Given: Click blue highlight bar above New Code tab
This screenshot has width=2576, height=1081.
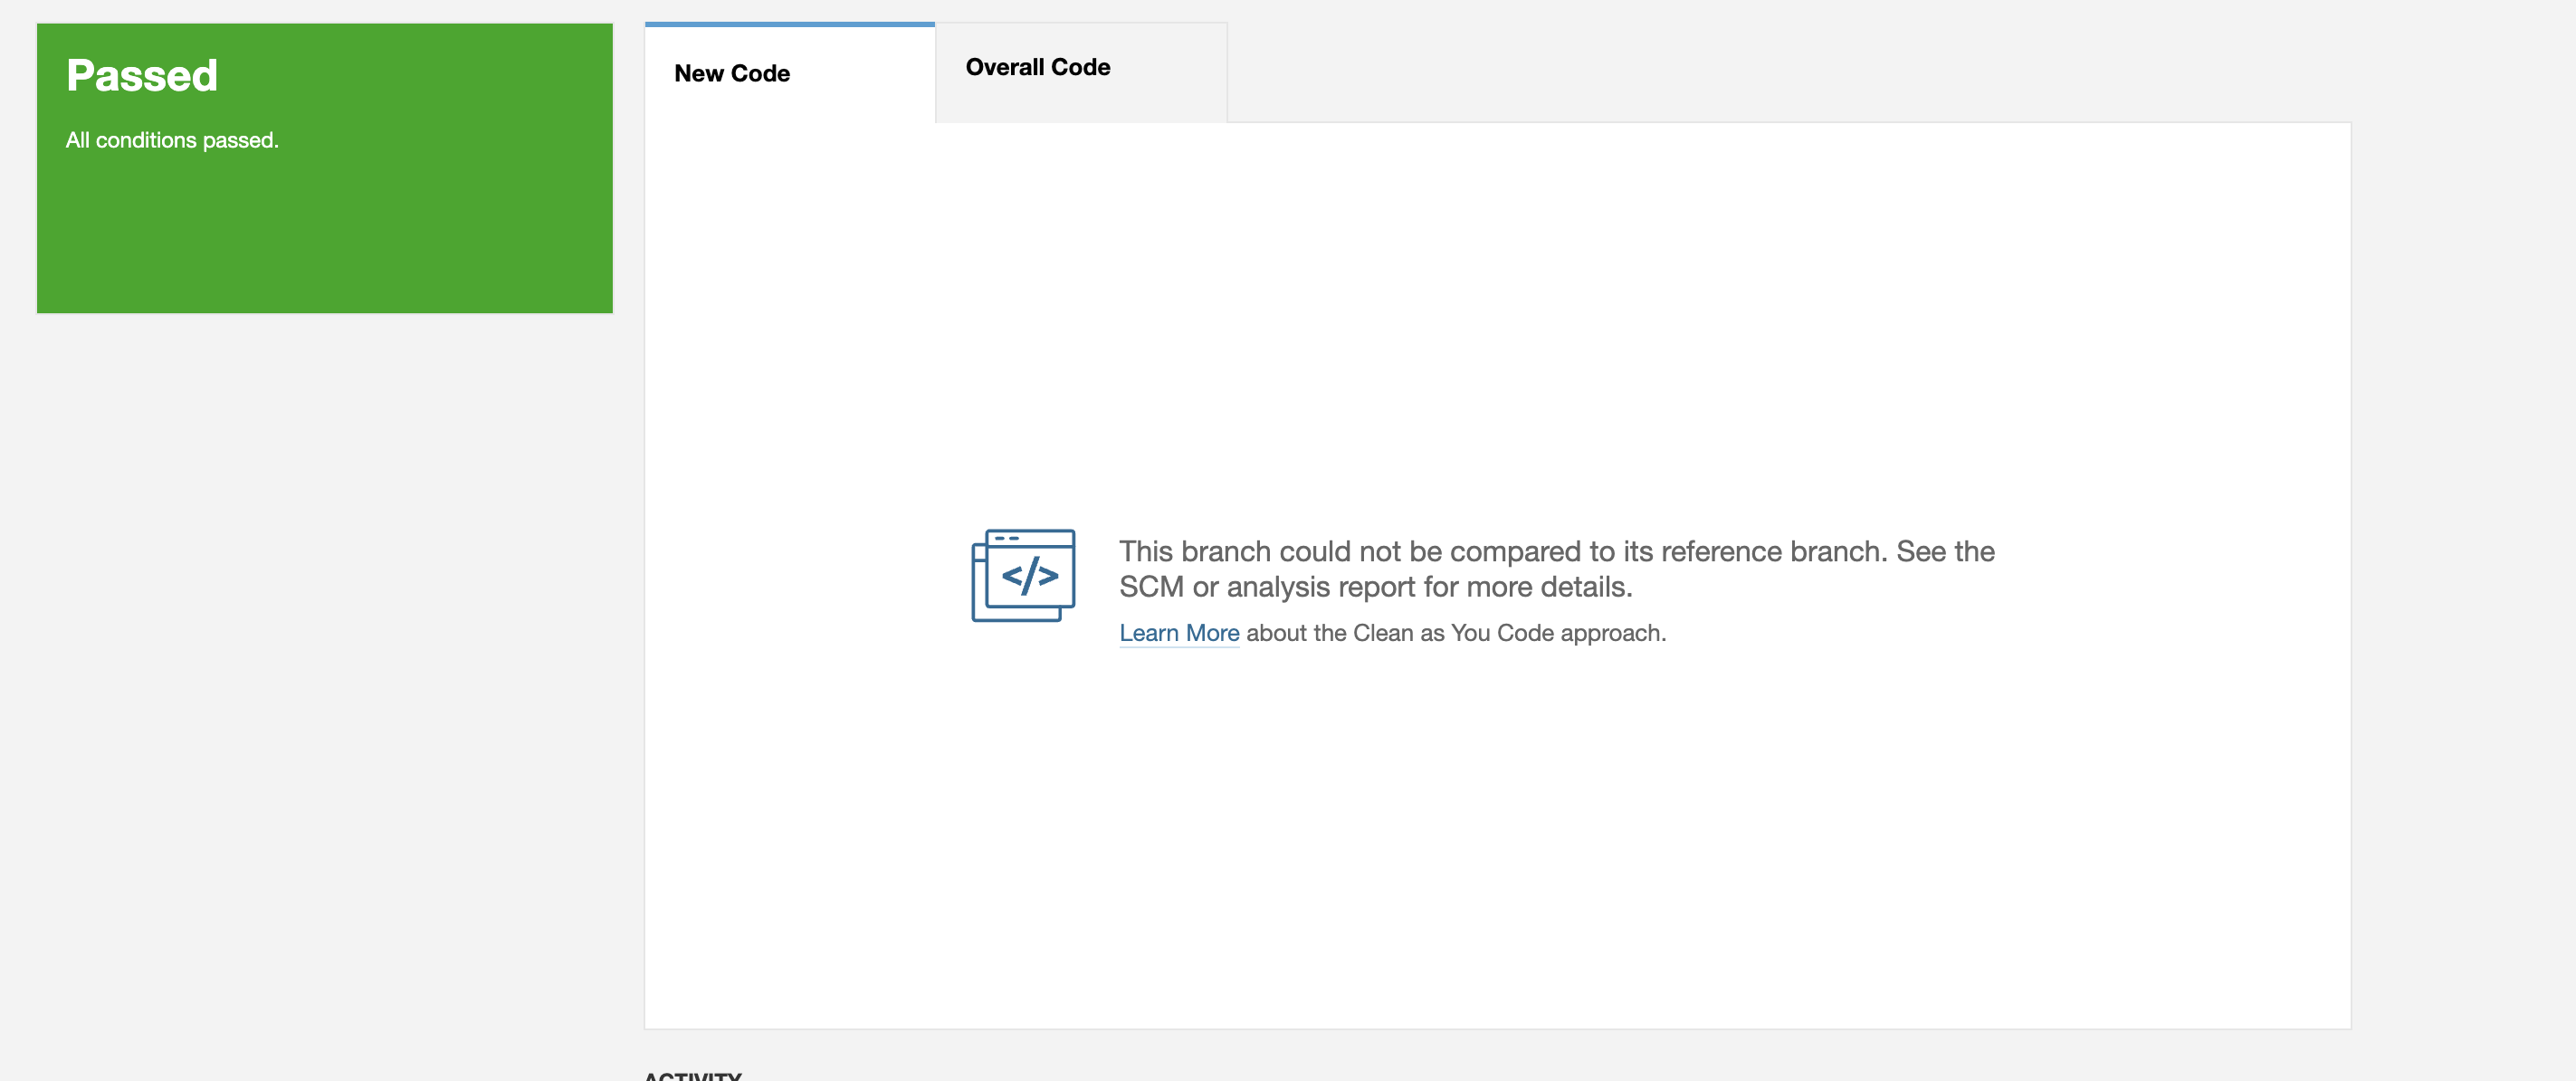Looking at the screenshot, I should pyautogui.click(x=789, y=24).
